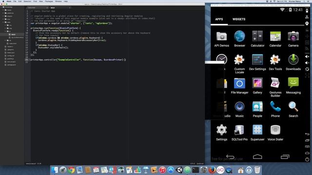The height and width of the screenshot is (175, 312).
Task: Click emulator sidebar home button
Action: click(x=307, y=153)
